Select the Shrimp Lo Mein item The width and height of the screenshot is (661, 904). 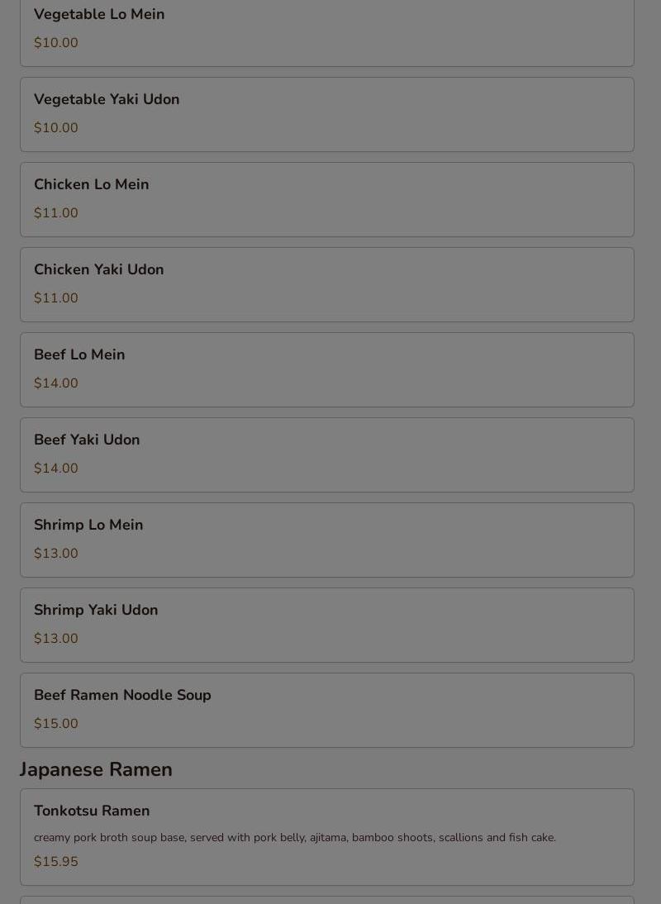pos(326,540)
